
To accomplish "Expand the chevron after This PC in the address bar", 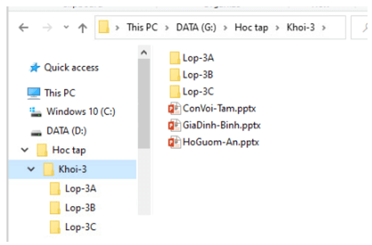I will [x=167, y=28].
